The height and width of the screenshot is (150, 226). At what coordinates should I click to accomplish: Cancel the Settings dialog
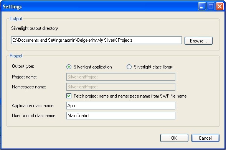tap(205, 138)
